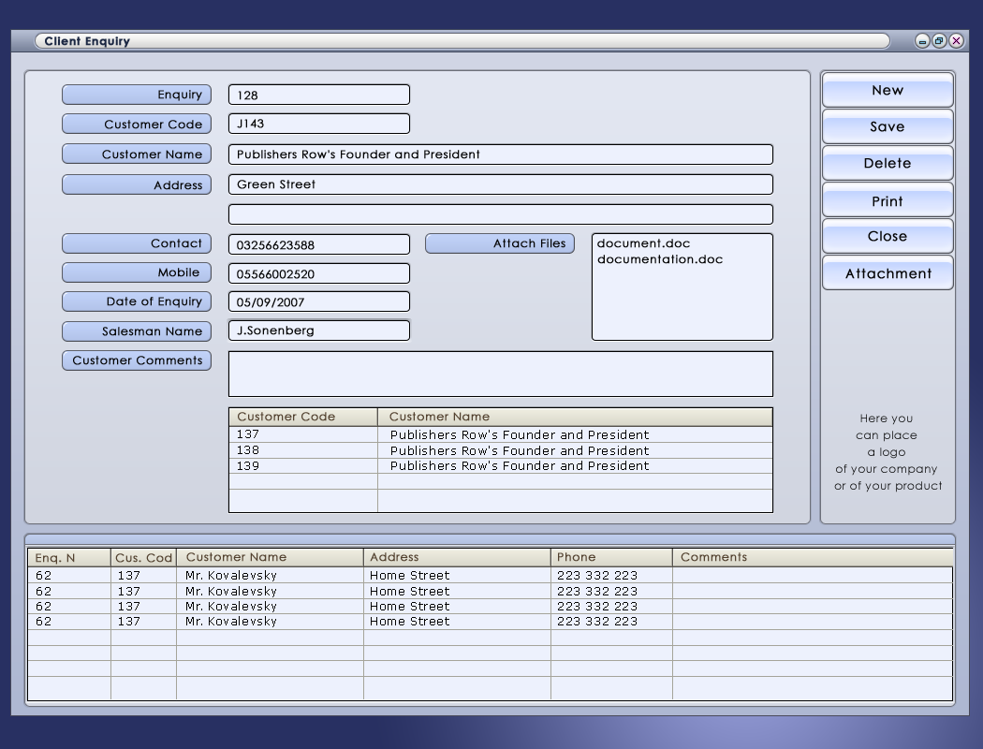983x749 pixels.
Task: Restore the window with the restore button
Action: tap(940, 41)
